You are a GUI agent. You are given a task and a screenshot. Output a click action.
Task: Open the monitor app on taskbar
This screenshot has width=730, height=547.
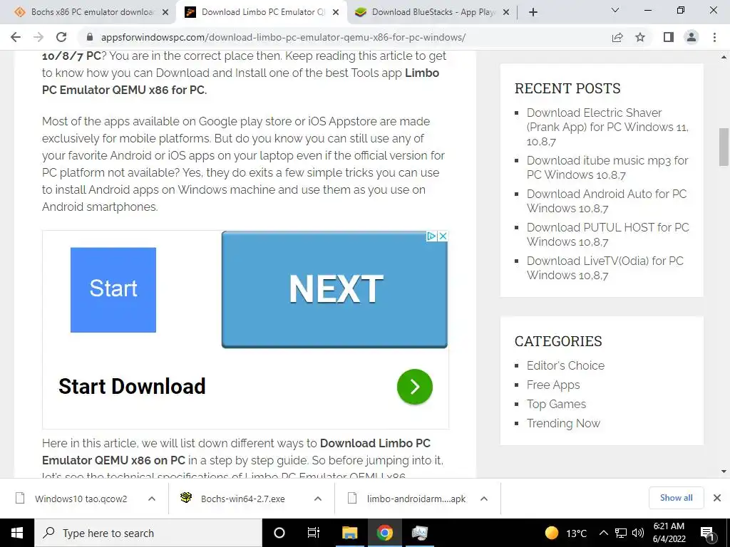click(419, 533)
